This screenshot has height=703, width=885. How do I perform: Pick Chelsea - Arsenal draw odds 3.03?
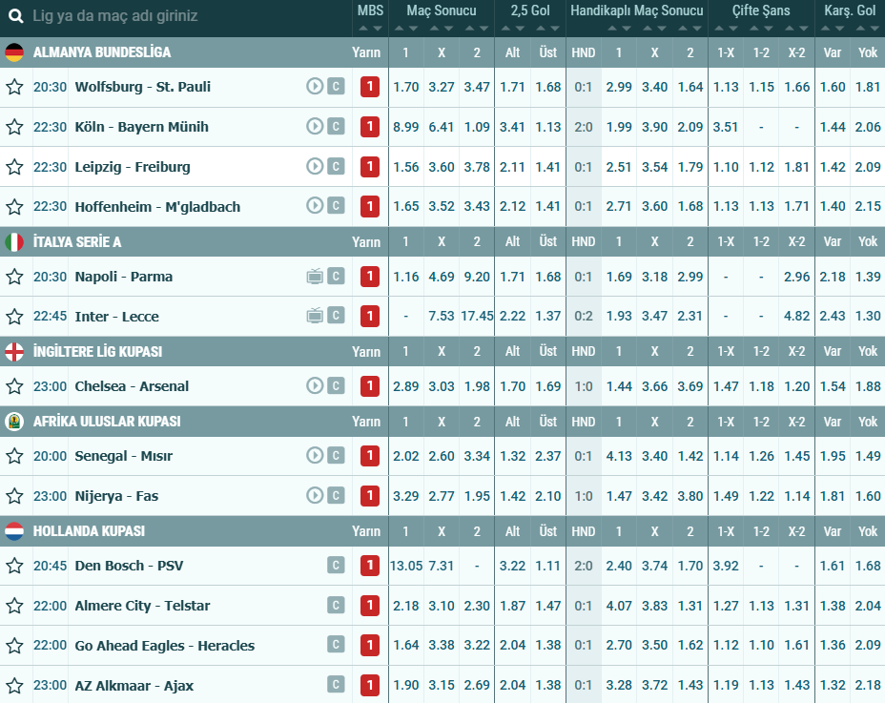point(442,386)
